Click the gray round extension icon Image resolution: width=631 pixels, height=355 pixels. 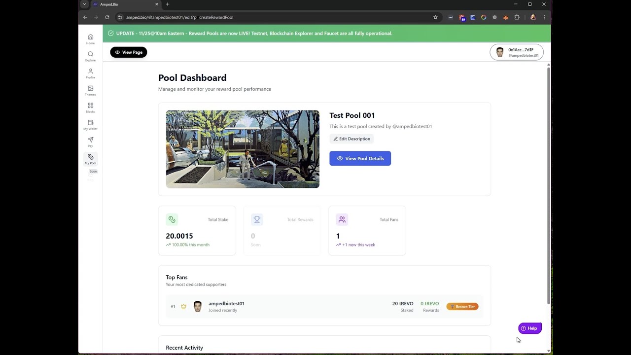(x=494, y=17)
